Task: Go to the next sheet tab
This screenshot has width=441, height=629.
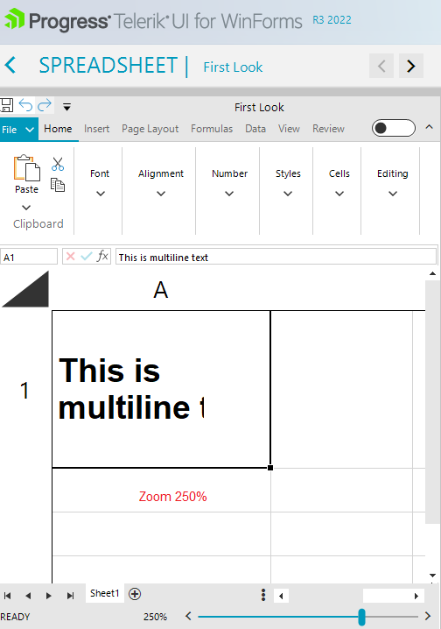Action: point(49,596)
